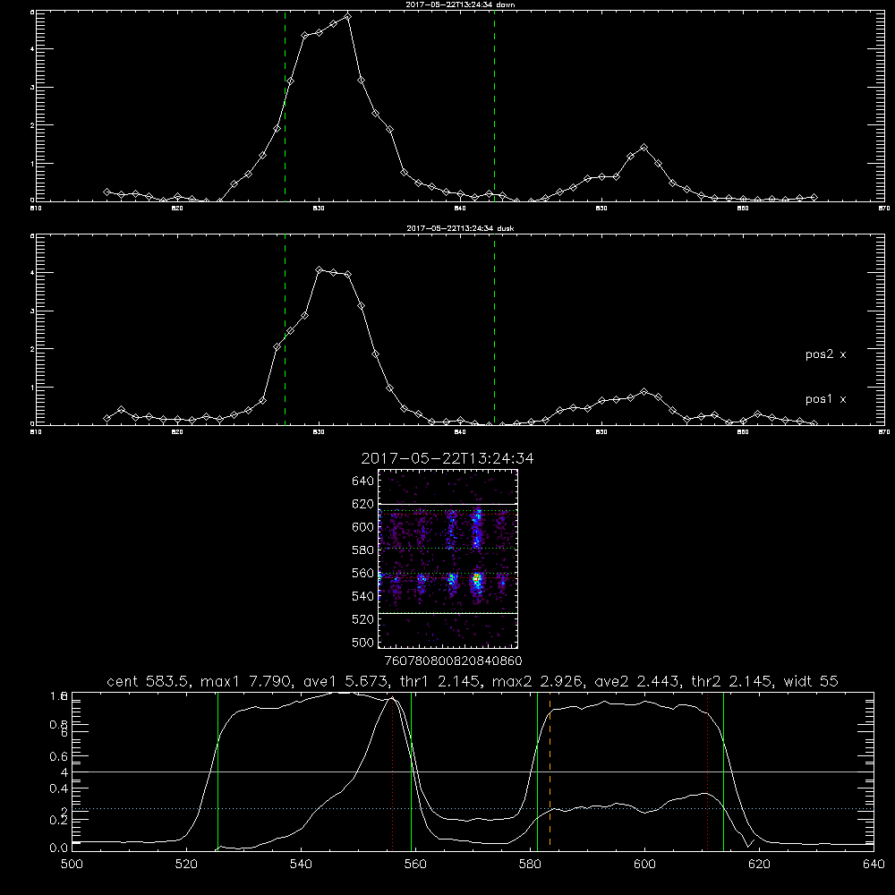Viewport: 895px width, 895px height.
Task: Click the heatmap x-axis label string 760780800820840860
Action: (453, 661)
